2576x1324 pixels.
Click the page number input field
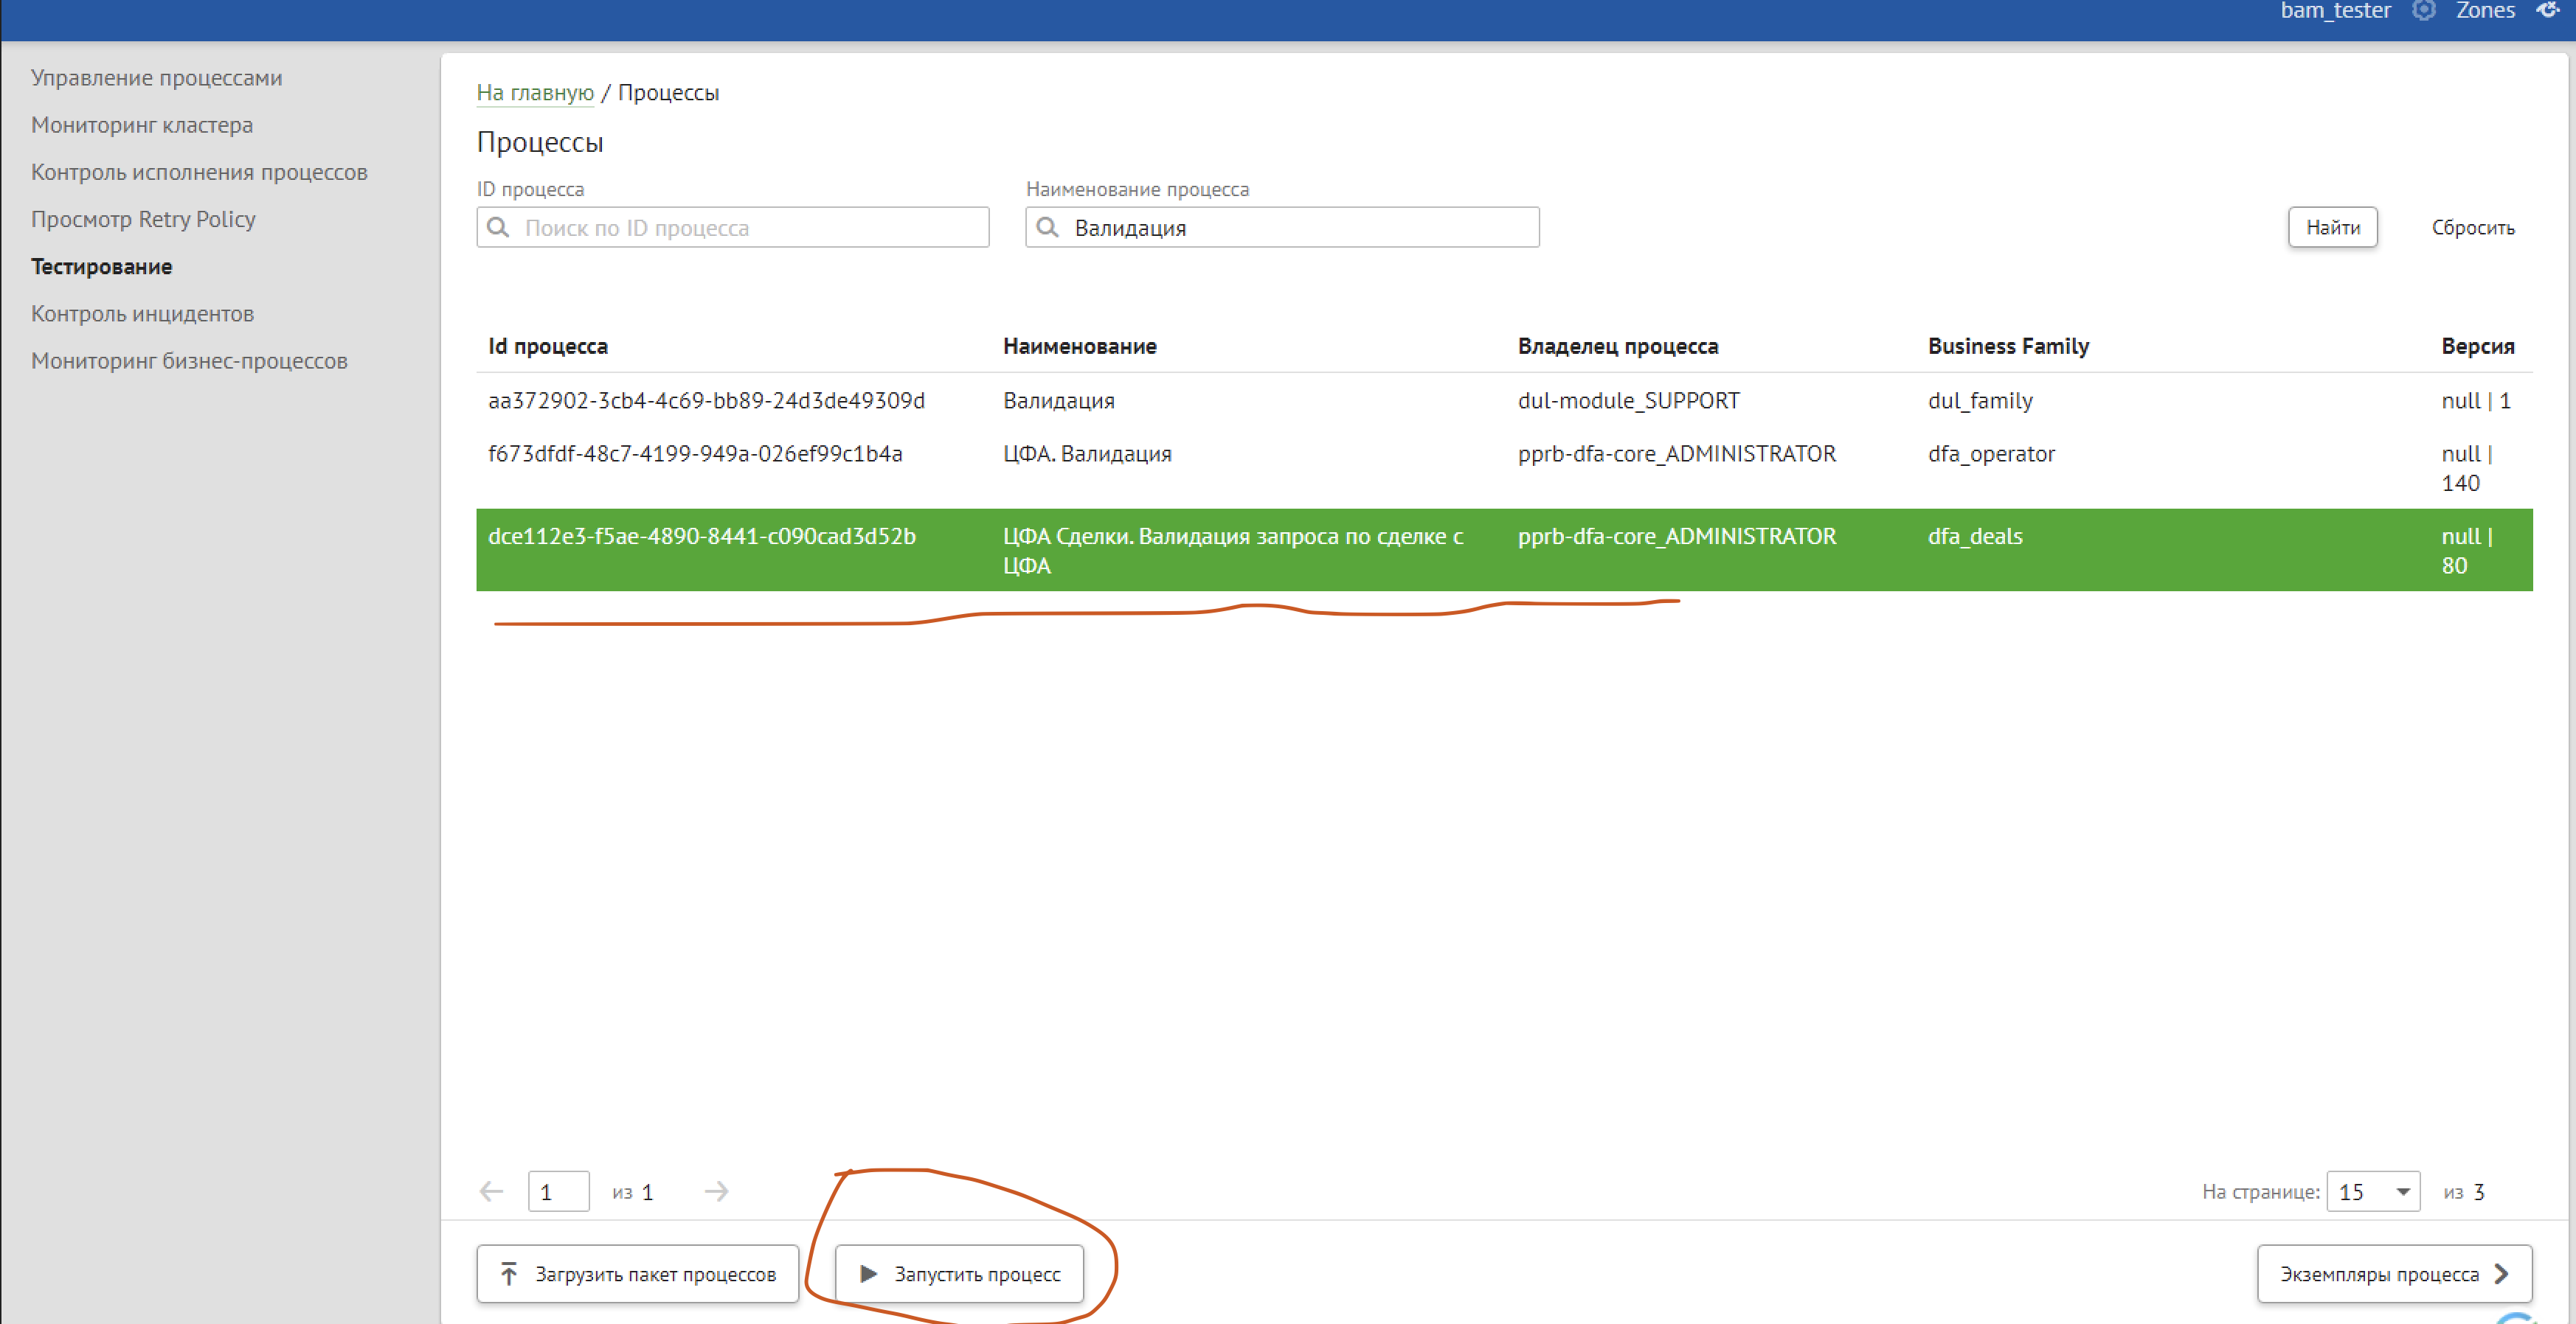pyautogui.click(x=558, y=1191)
